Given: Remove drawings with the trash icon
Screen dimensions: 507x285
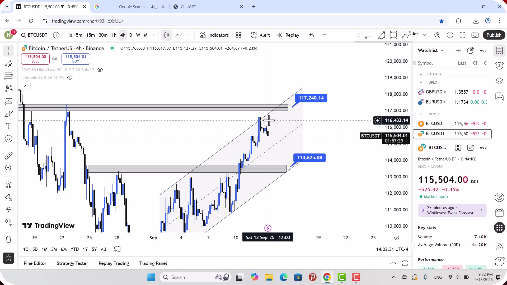Looking at the screenshot, I should 9,239.
